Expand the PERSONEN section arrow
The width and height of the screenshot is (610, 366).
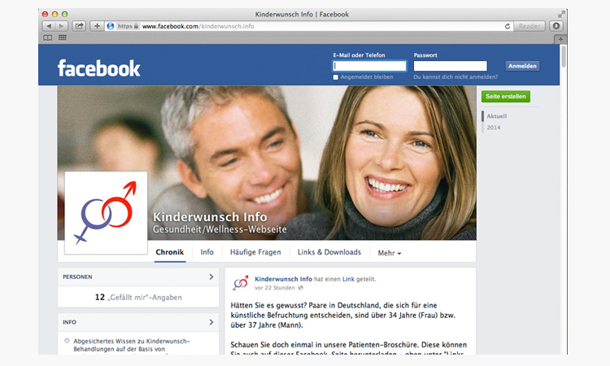pyautogui.click(x=211, y=277)
